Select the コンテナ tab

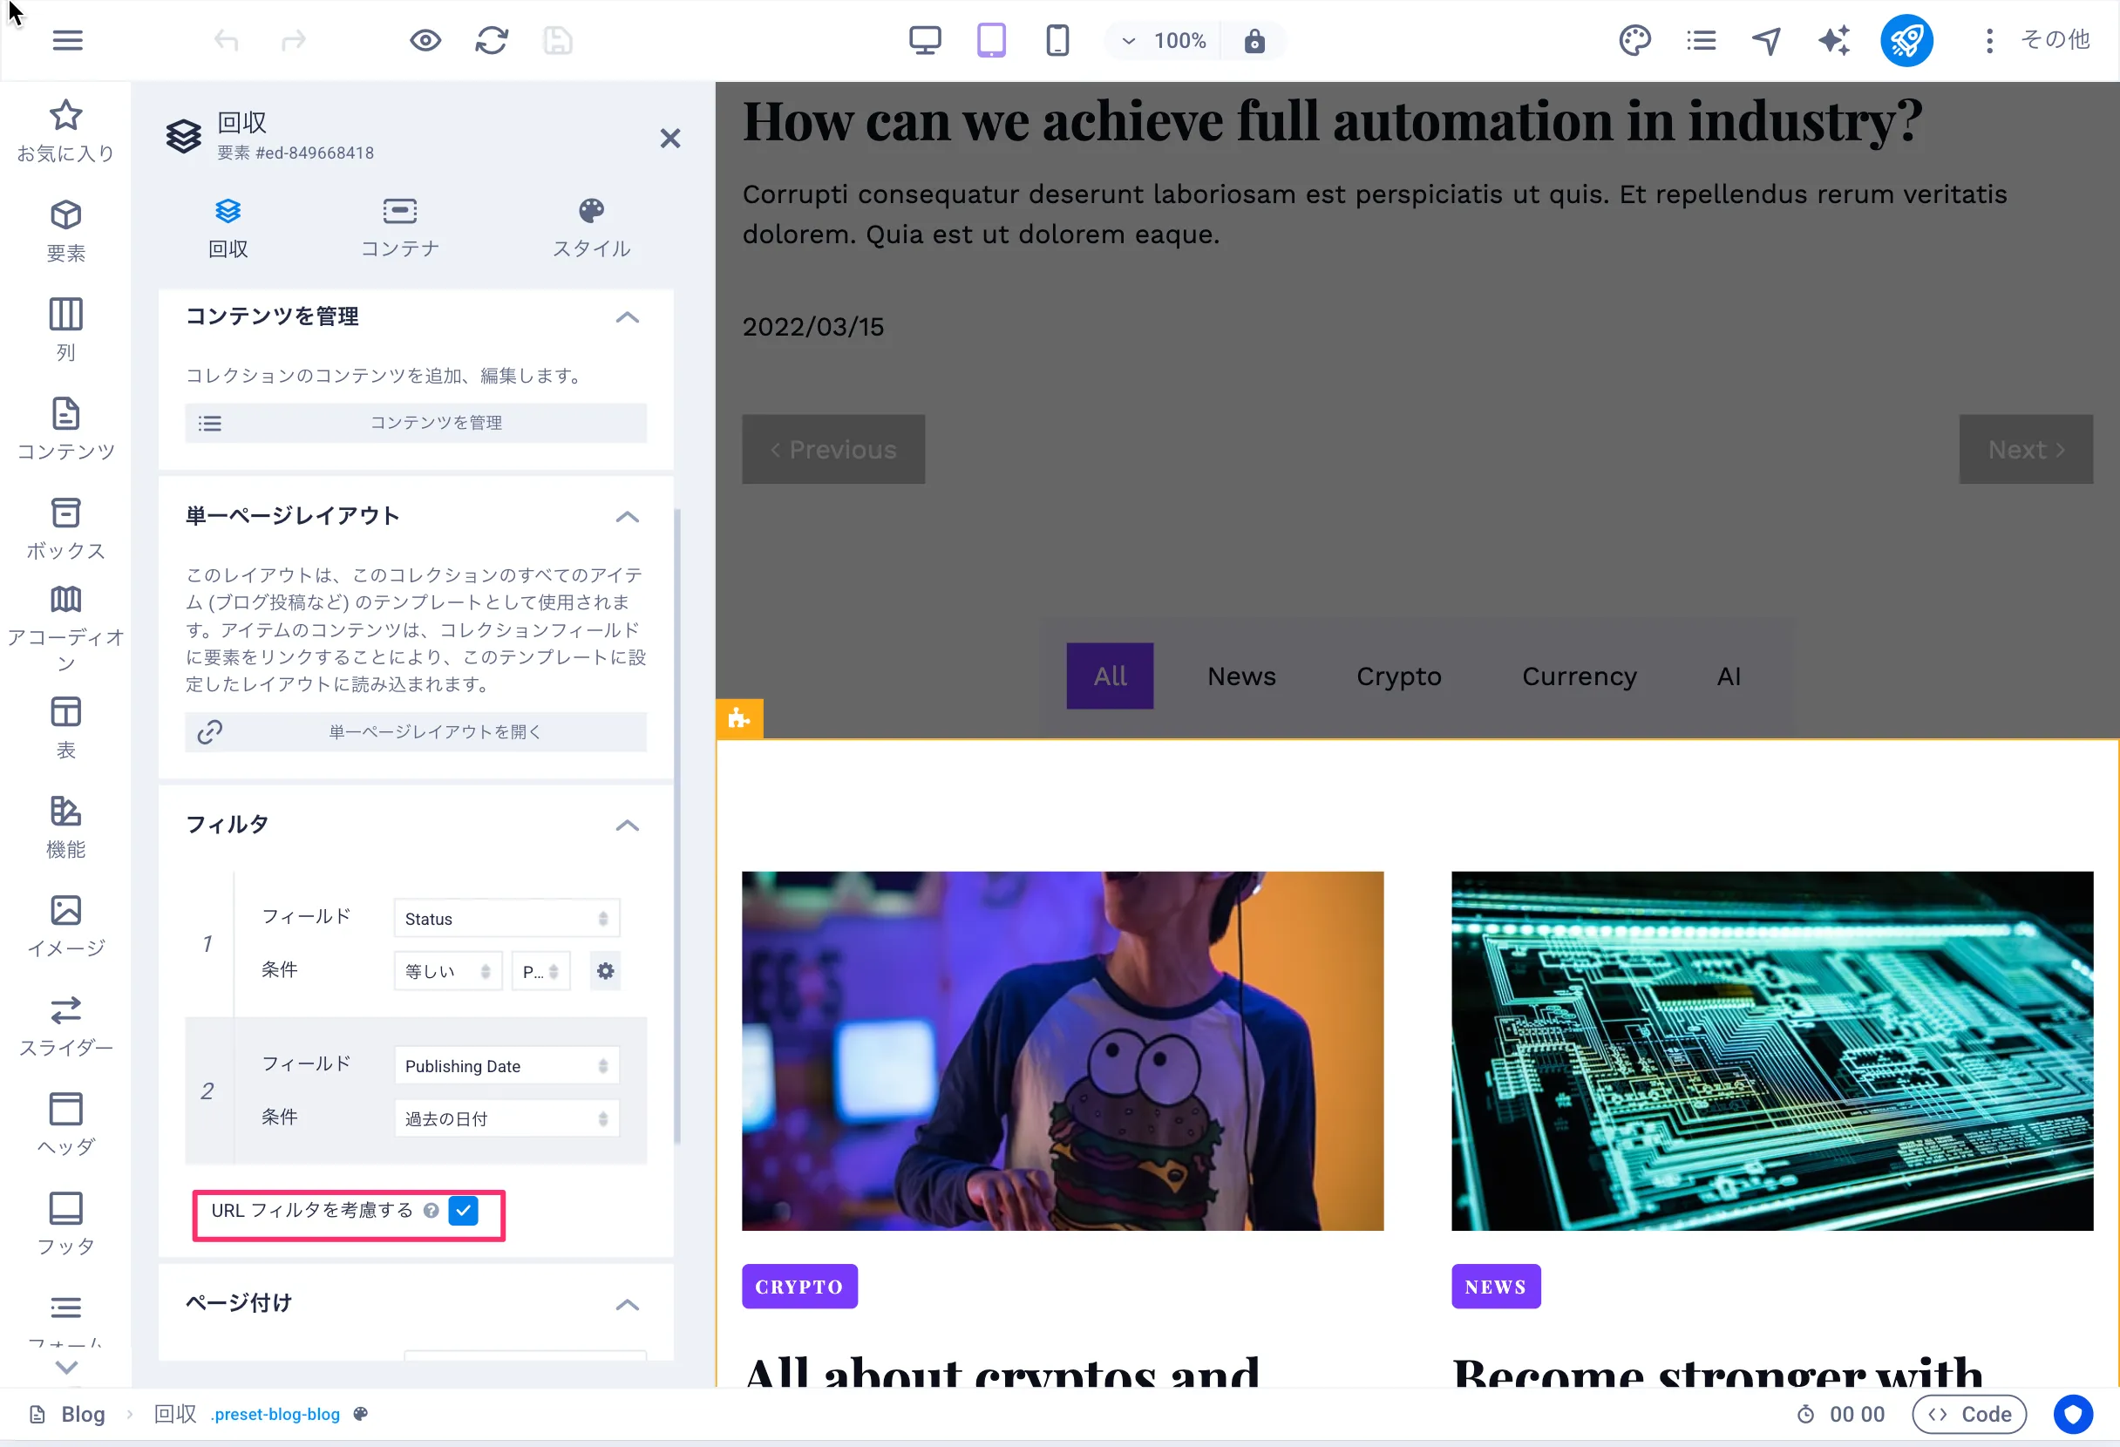[x=400, y=229]
